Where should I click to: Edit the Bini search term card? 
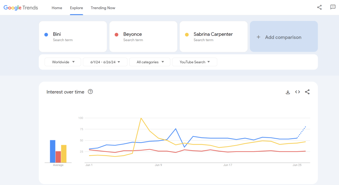(x=73, y=36)
